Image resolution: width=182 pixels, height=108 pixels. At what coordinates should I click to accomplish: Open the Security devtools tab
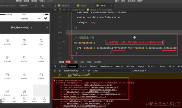(151, 66)
